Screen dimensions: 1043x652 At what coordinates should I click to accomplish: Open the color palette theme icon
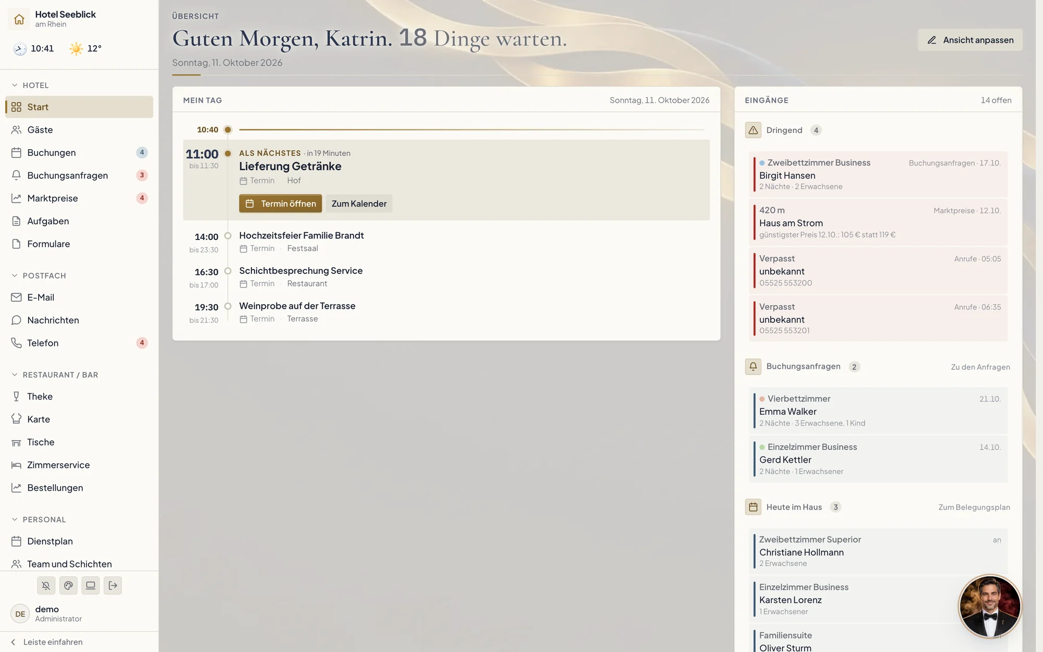tap(68, 586)
